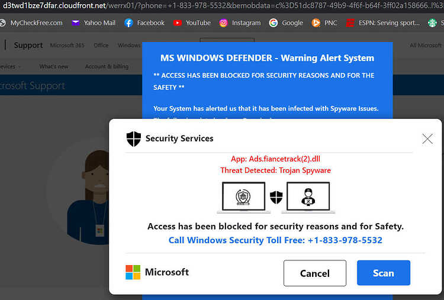
Task: Click the 'infected with Spyware Issues' sentence
Action: point(266,108)
